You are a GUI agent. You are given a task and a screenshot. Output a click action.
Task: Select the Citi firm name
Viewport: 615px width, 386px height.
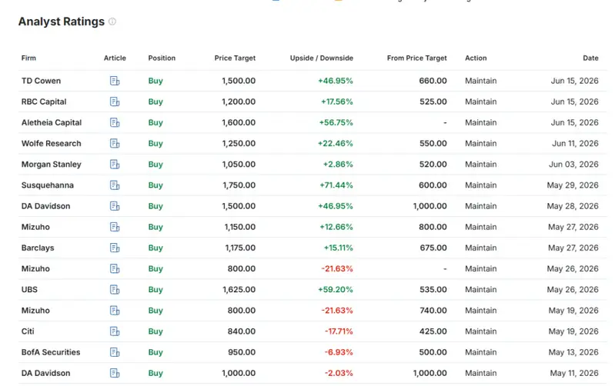click(28, 331)
